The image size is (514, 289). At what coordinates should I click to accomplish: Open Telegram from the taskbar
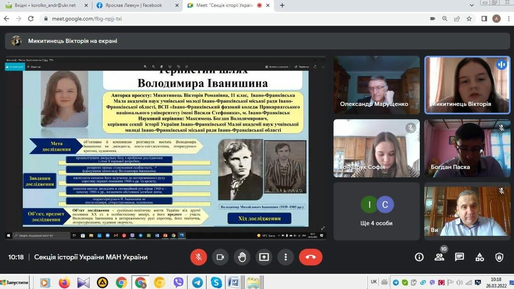[x=197, y=282]
